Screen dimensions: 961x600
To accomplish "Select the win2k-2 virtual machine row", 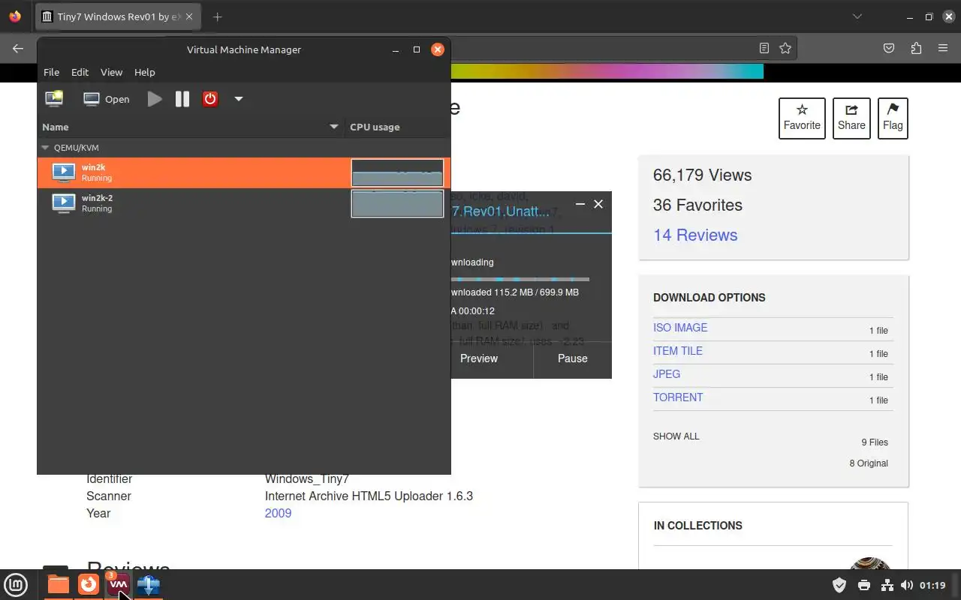I will tap(244, 203).
